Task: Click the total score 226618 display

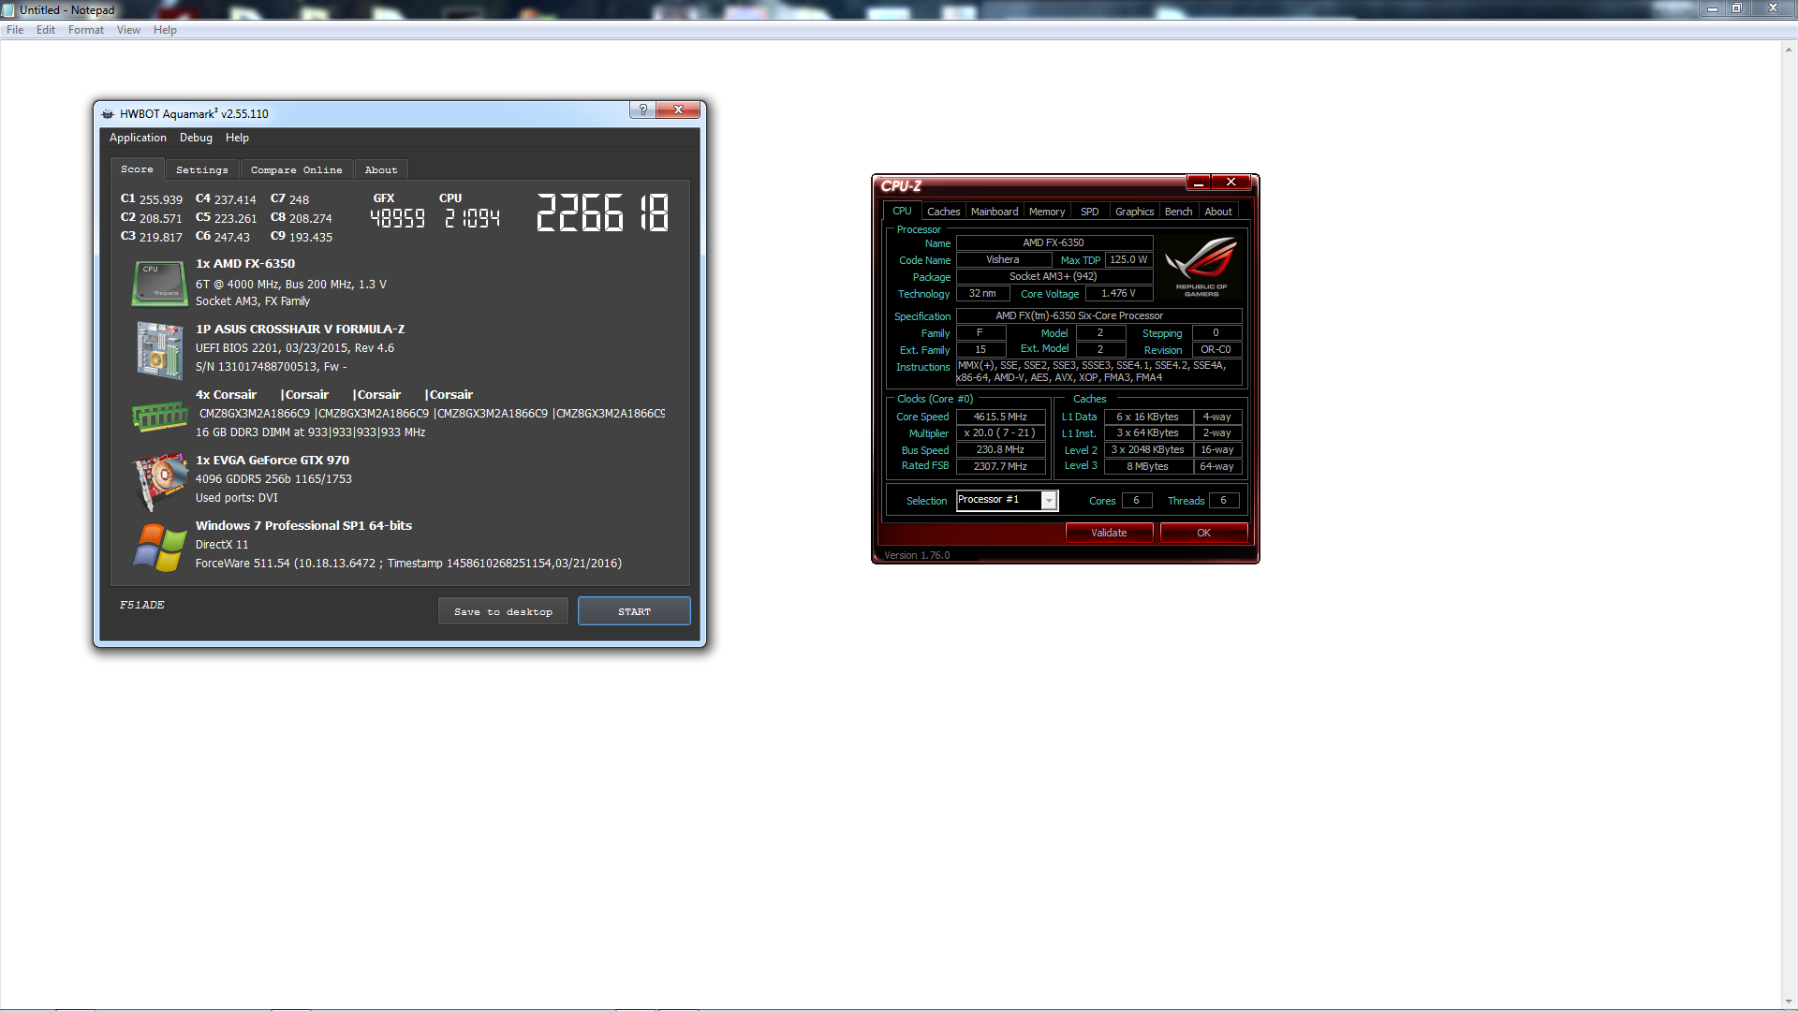Action: (x=603, y=213)
